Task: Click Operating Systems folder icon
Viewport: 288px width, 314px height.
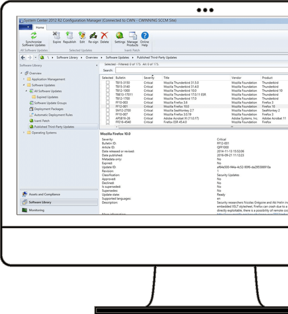Action: [29, 132]
